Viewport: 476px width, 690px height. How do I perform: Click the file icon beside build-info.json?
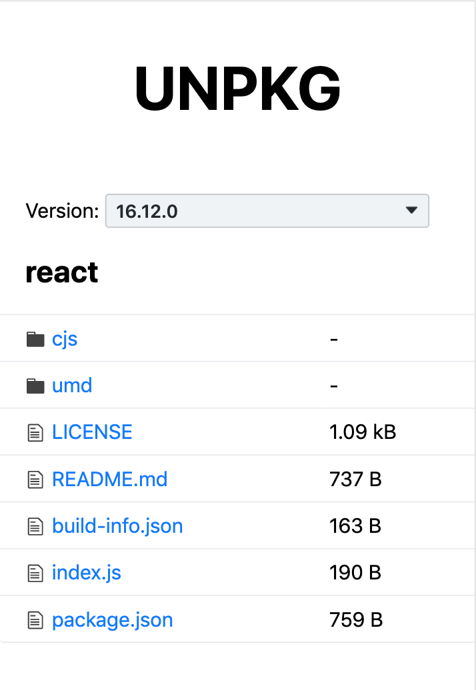point(35,526)
